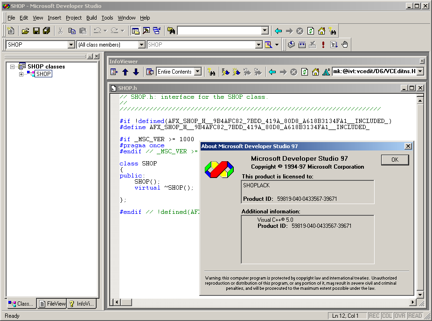Open the View menu
Screen dimensions: 432x321
pyautogui.click(x=38, y=18)
